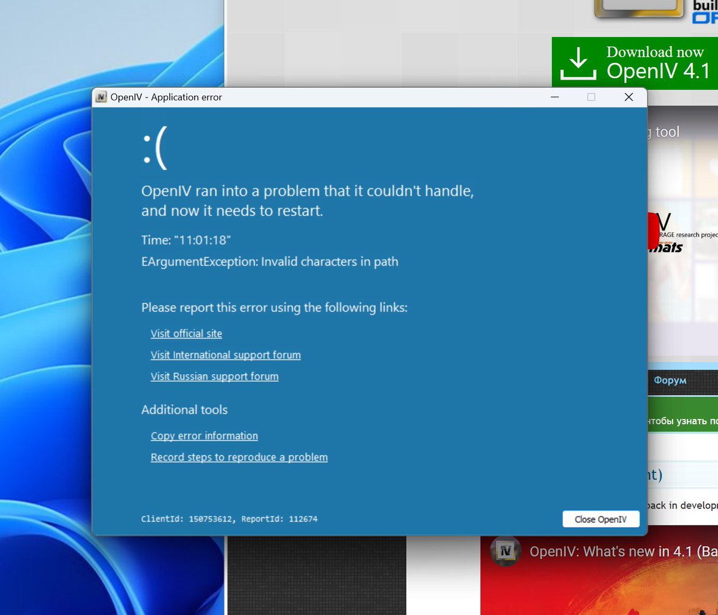Open the Форум tab on the webpage
Screen dimensions: 718x615
click(670, 380)
